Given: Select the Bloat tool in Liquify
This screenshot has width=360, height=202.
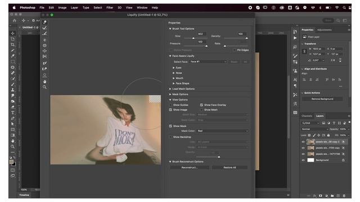Looking at the screenshot, I should 45,51.
